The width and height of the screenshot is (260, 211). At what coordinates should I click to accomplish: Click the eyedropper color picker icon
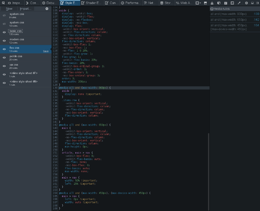point(239,3)
